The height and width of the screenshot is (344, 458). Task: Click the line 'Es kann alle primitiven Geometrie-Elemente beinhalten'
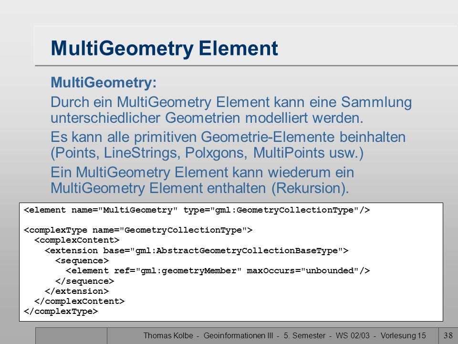point(228,137)
